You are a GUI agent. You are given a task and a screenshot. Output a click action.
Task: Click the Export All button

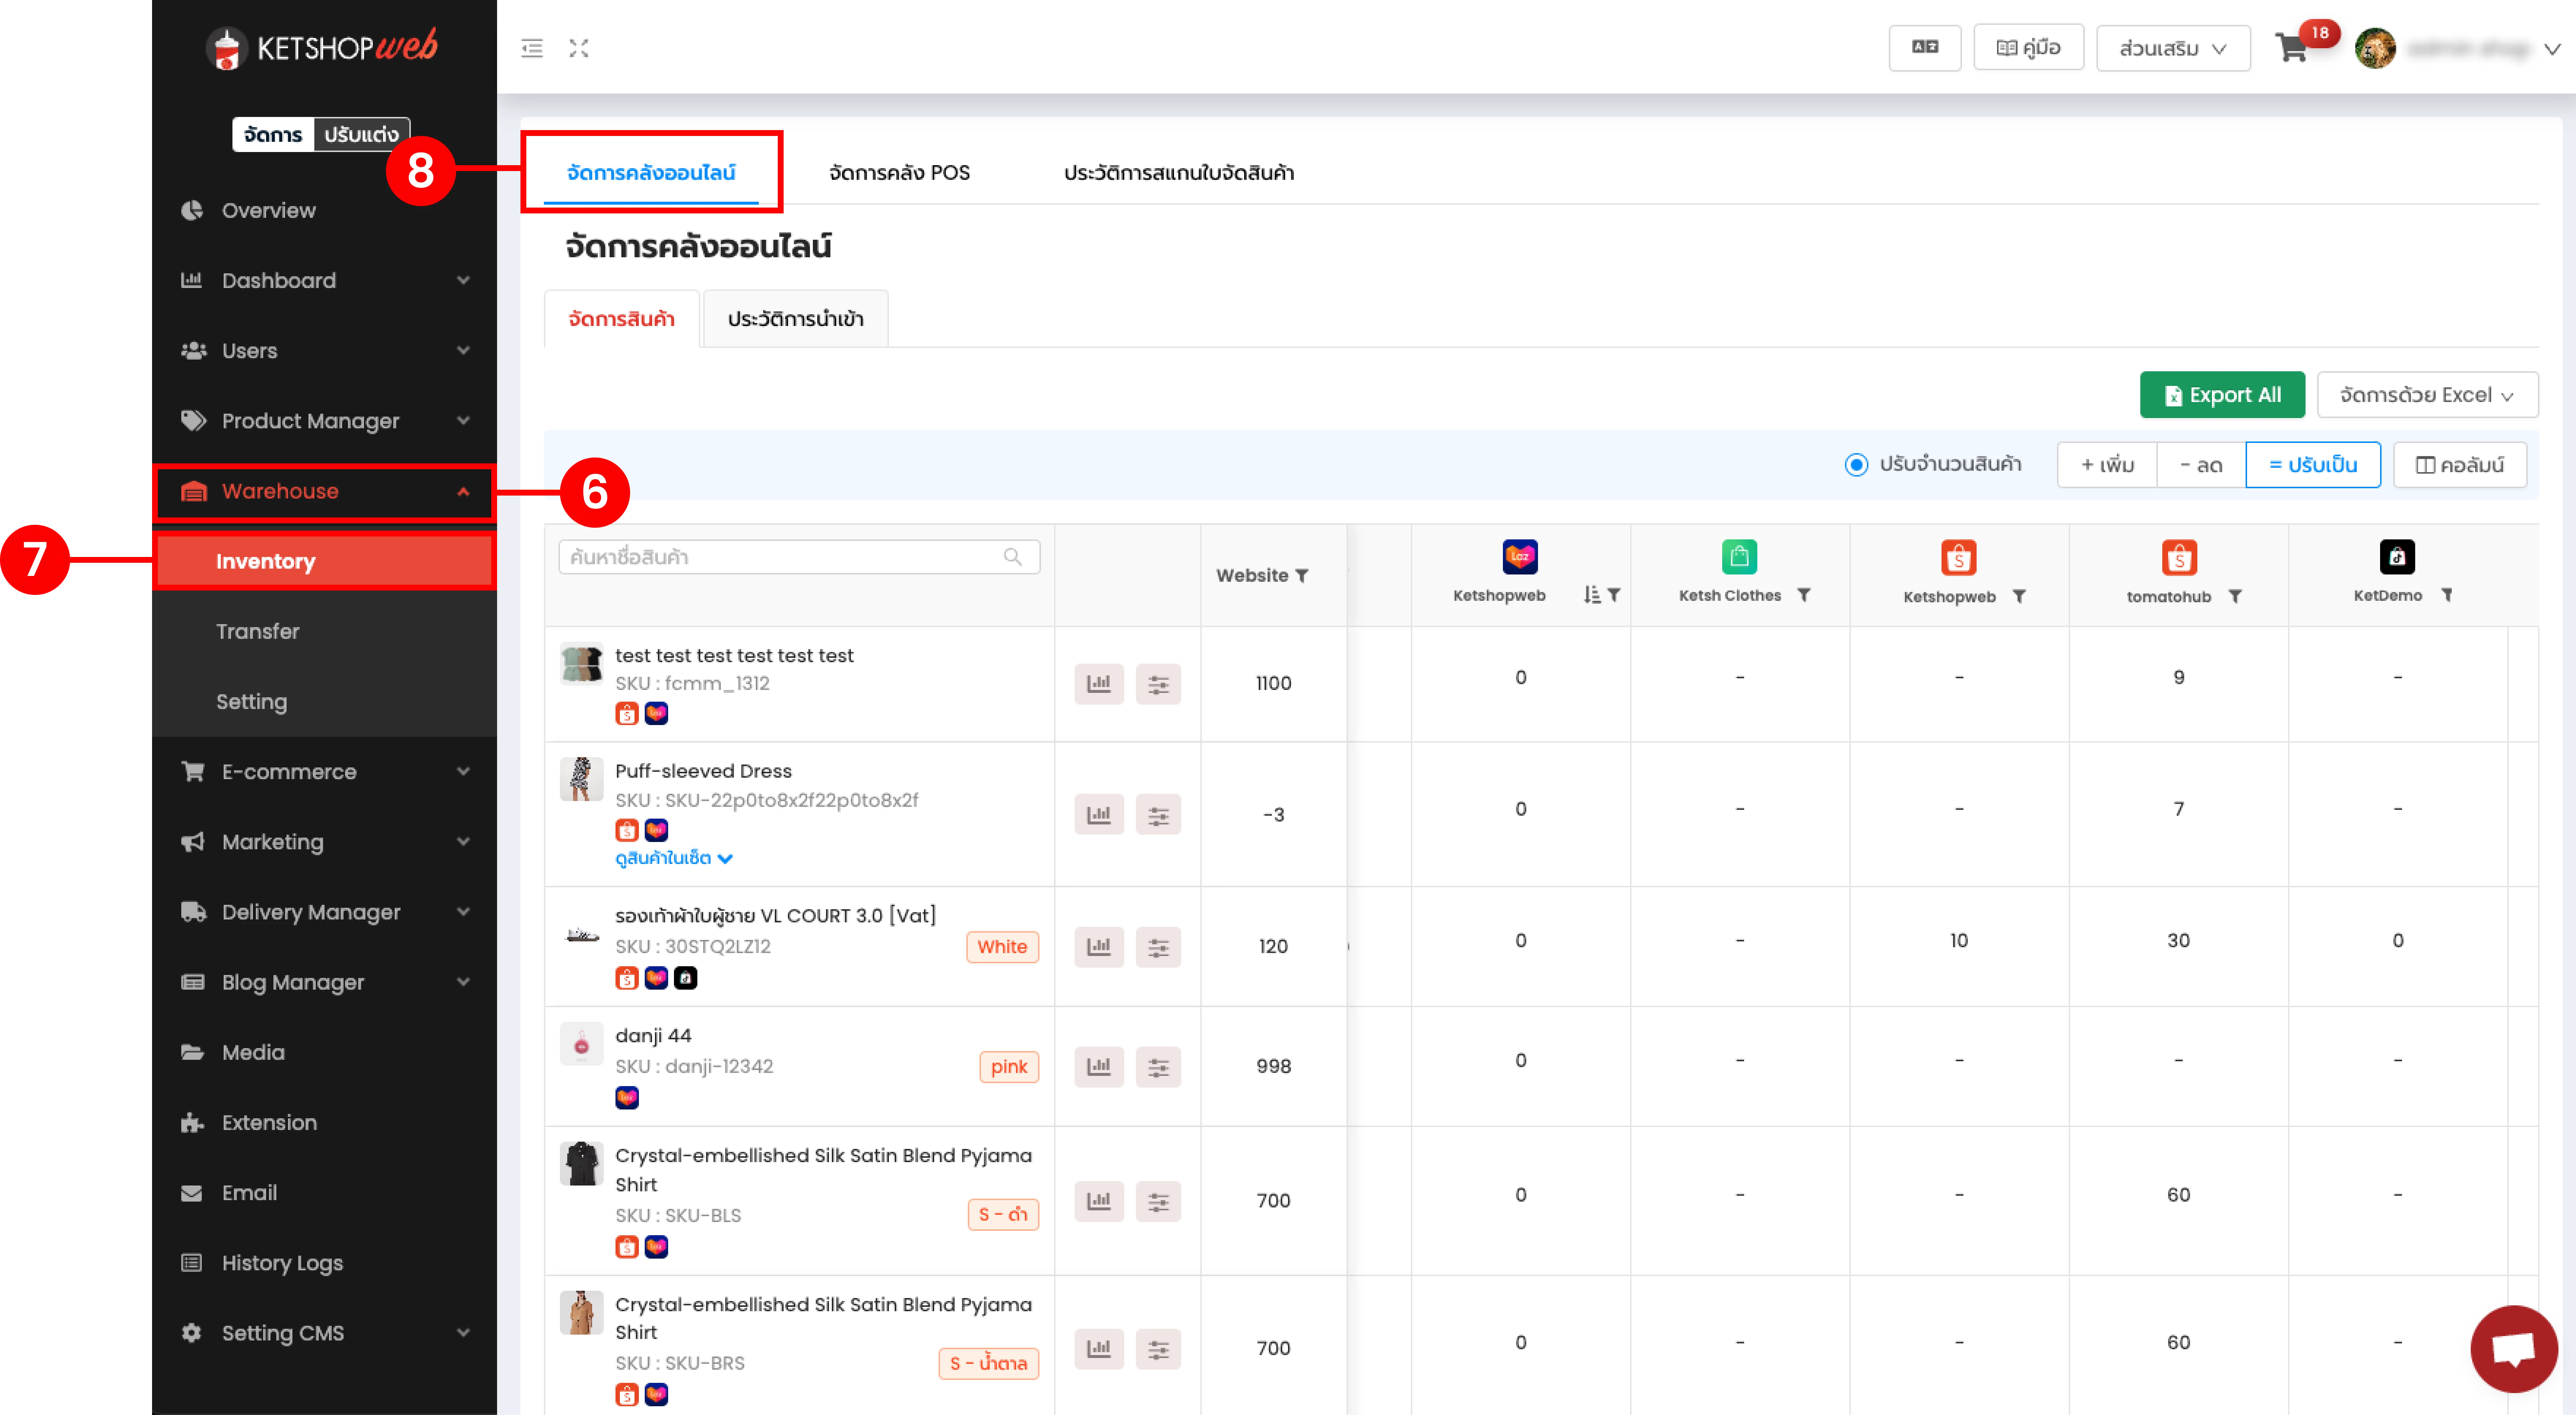[2222, 395]
